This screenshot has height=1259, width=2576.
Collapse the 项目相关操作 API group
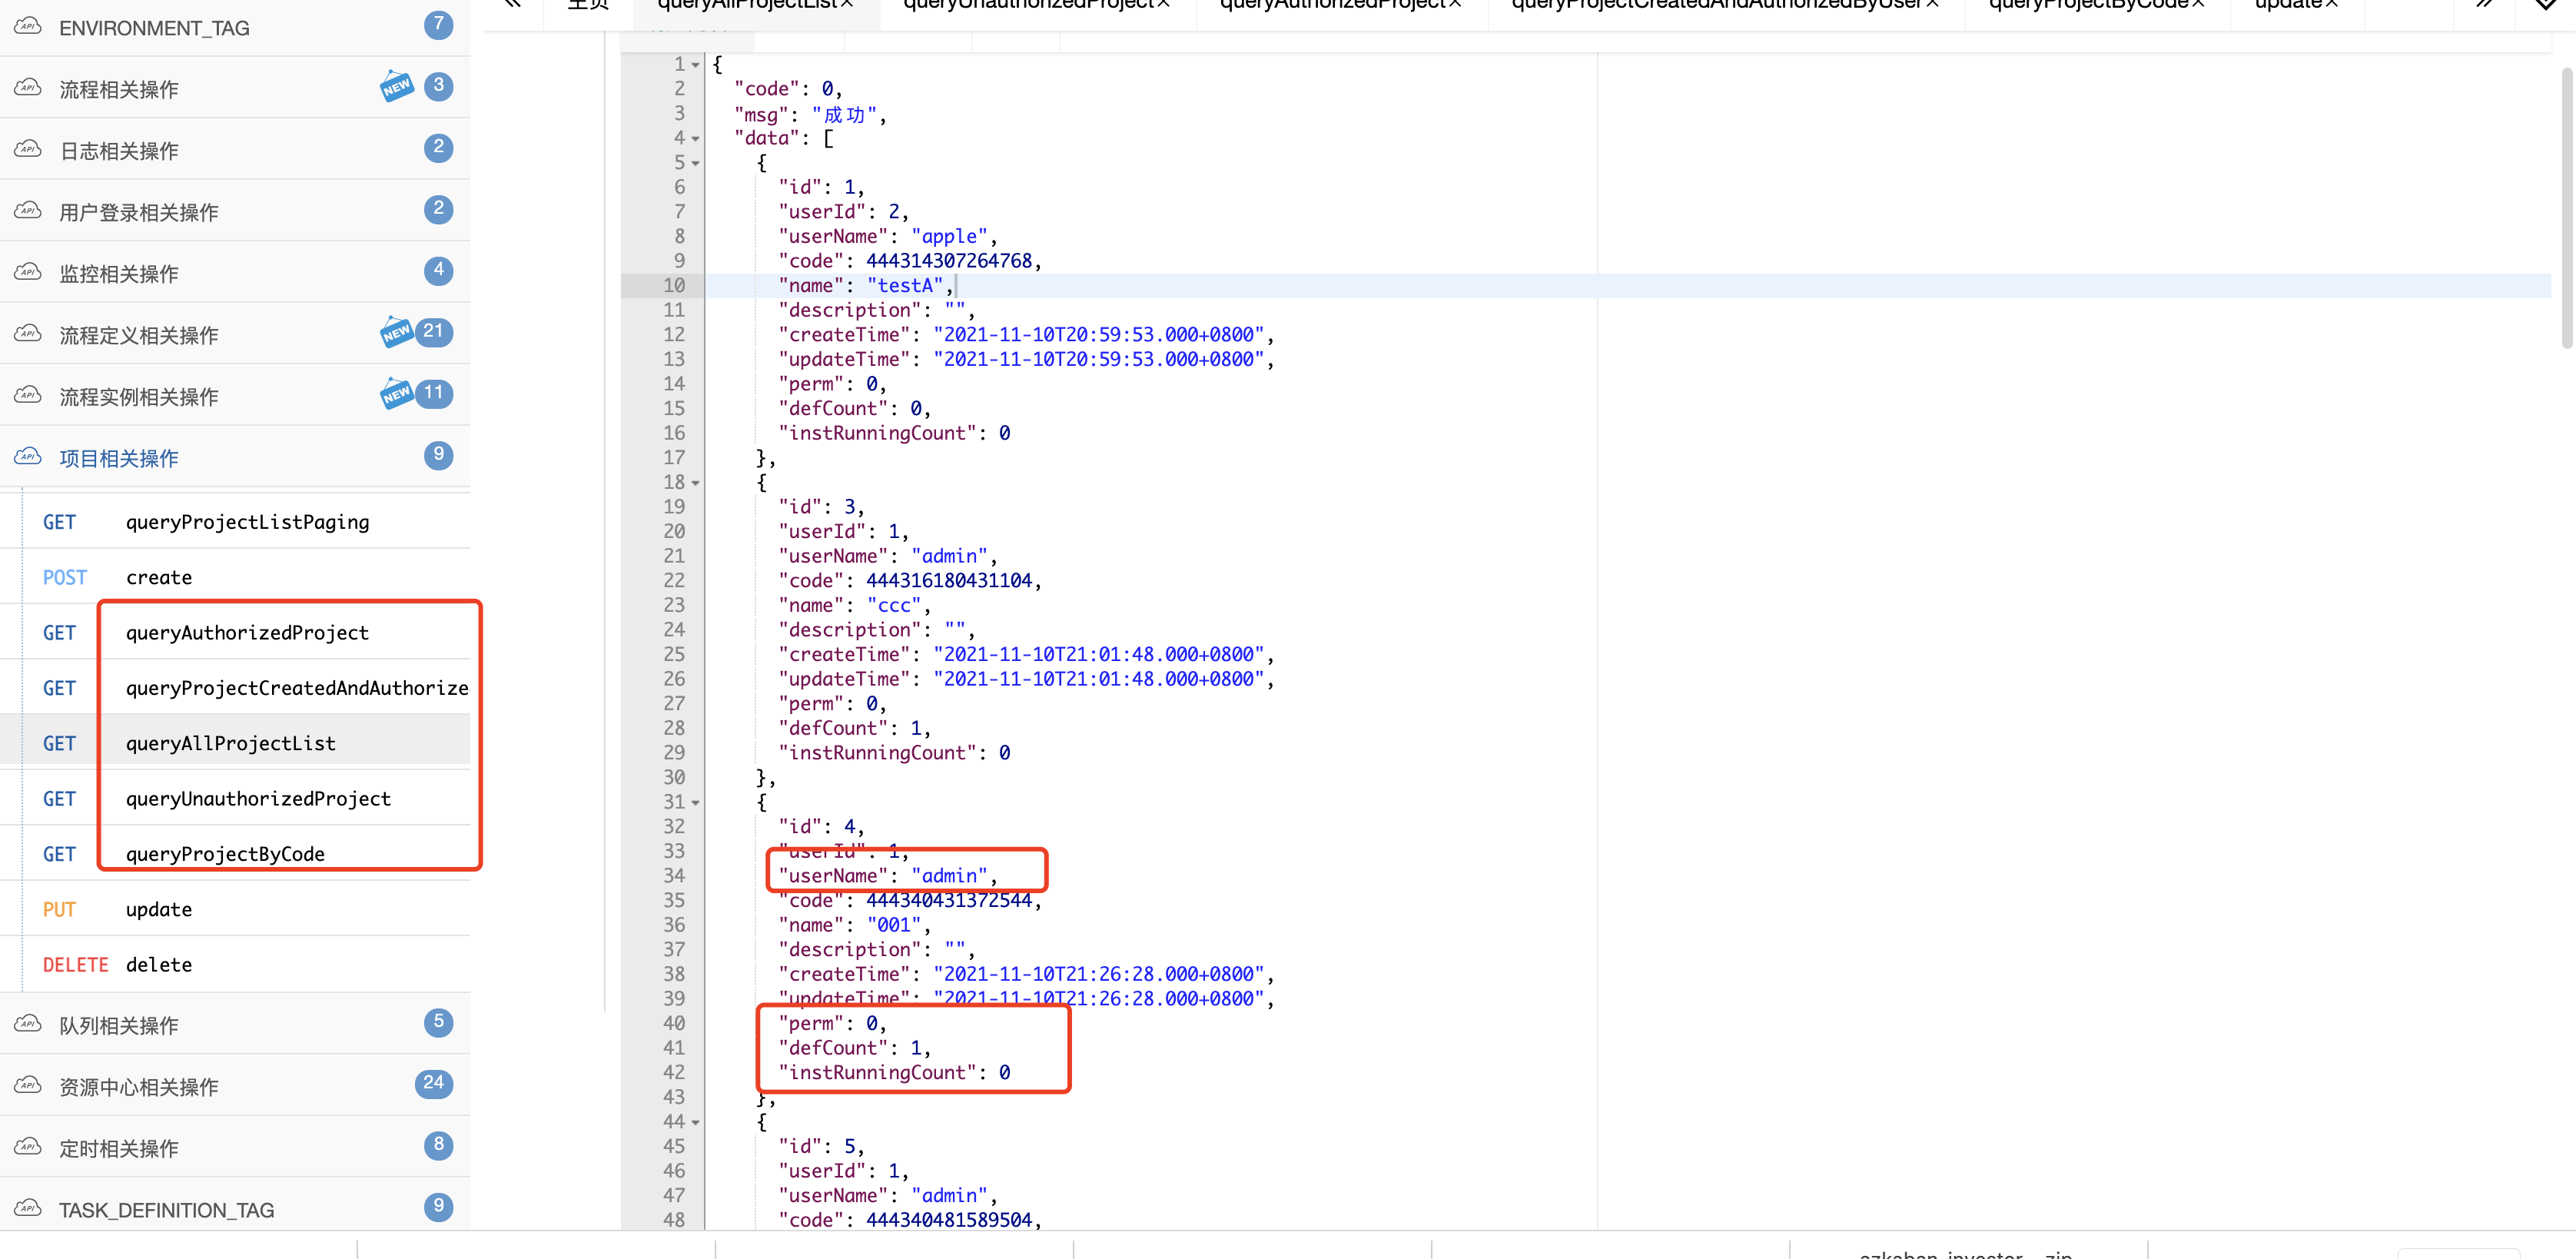pos(119,458)
